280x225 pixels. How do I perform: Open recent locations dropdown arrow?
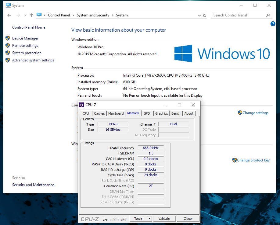tap(25, 15)
